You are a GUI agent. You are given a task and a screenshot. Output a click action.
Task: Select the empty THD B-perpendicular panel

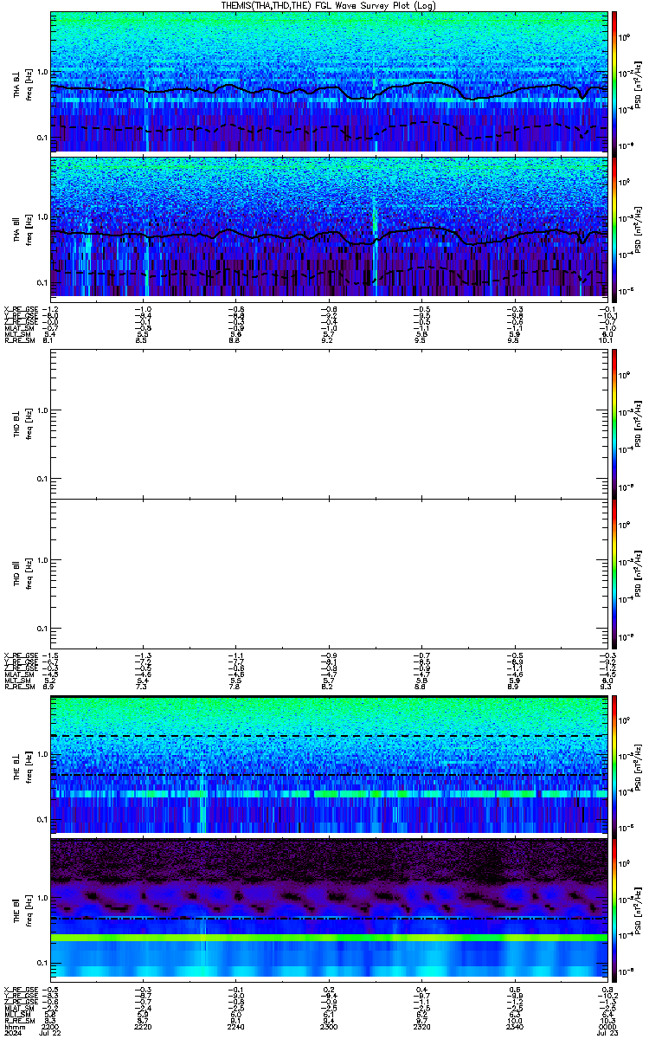[329, 423]
